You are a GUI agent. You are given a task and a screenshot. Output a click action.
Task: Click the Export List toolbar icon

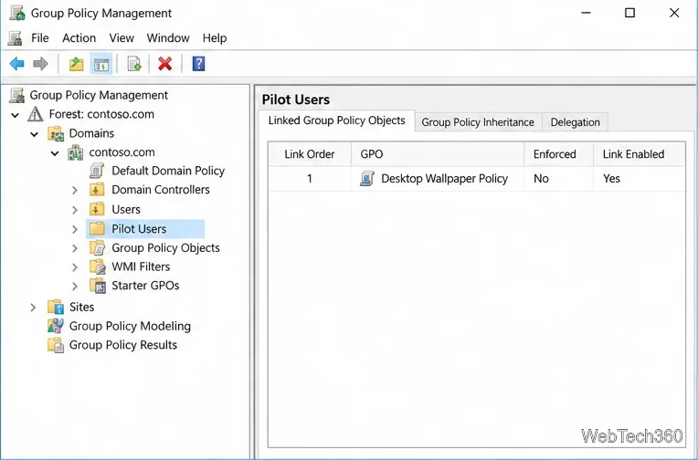[x=134, y=64]
